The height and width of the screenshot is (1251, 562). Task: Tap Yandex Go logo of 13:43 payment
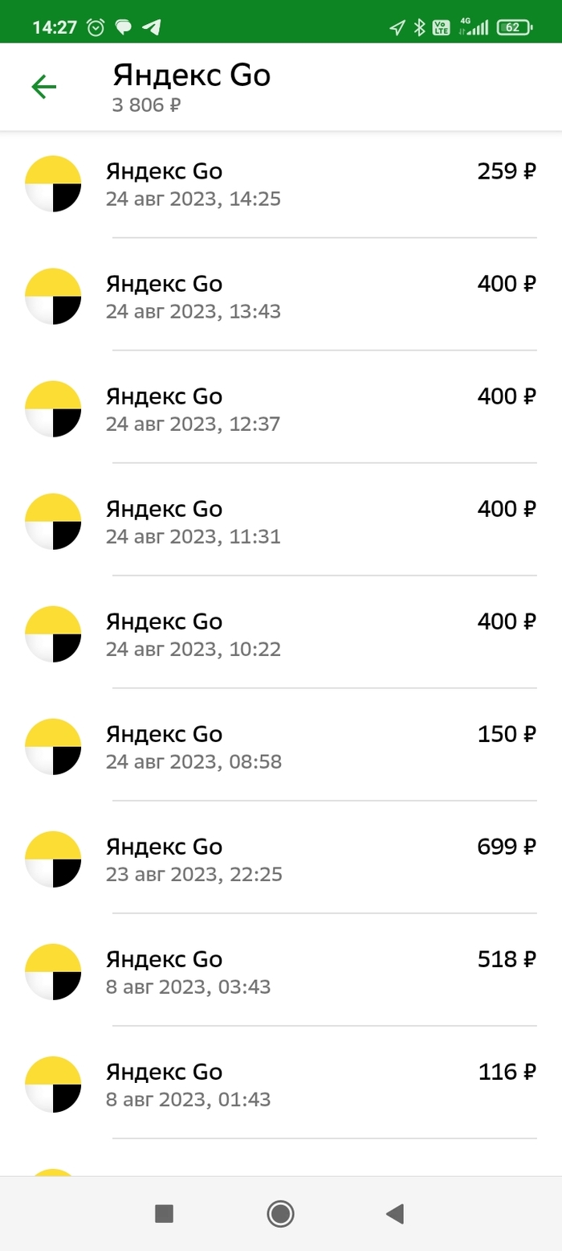pos(53,297)
